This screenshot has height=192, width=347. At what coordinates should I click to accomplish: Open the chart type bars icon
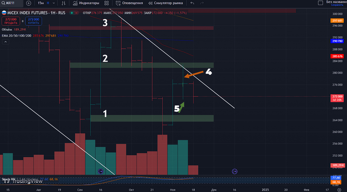[63, 3]
